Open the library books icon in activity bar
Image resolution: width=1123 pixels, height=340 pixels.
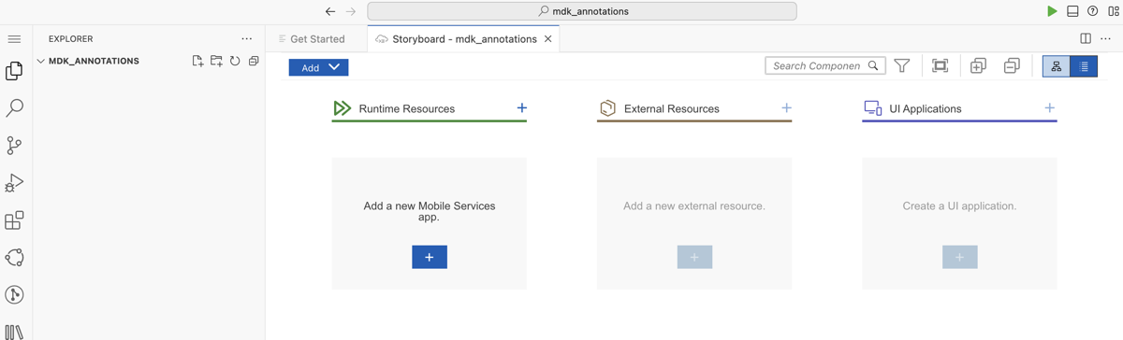[x=14, y=332]
